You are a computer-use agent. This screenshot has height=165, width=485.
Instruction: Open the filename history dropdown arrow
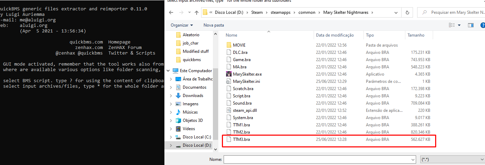413,159
